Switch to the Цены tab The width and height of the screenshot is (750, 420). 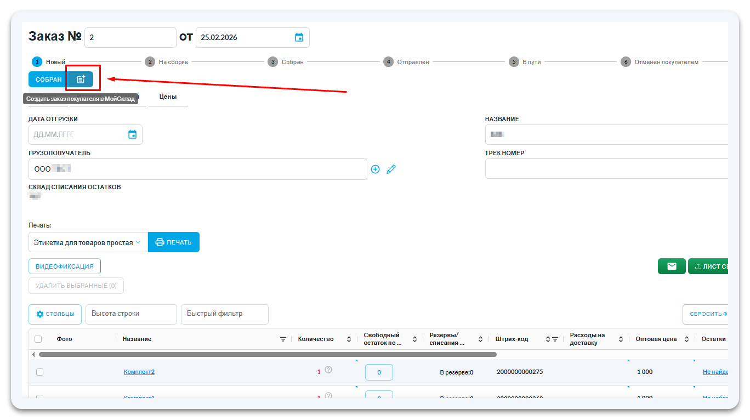click(x=168, y=97)
